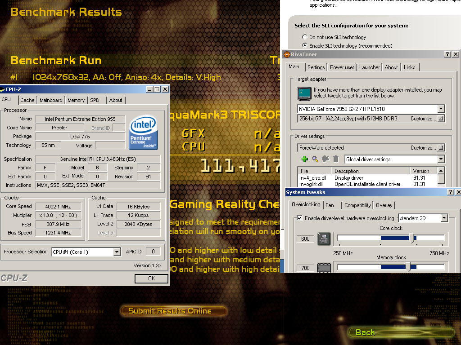Select the nvoglnt.dll row in driver list
Viewport: 461px width, 345px height.
coord(367,184)
